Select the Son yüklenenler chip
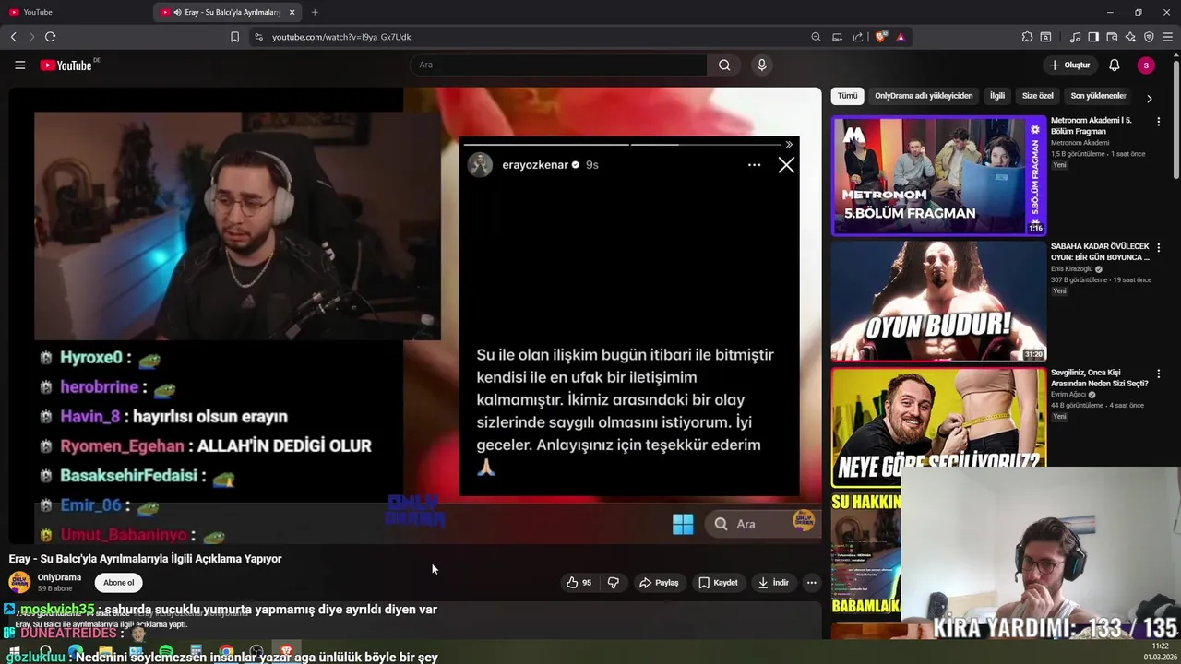This screenshot has height=664, width=1181. (x=1098, y=96)
